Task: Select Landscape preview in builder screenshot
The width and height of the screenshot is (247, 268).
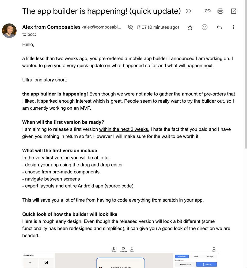Action: pyautogui.click(x=123, y=249)
